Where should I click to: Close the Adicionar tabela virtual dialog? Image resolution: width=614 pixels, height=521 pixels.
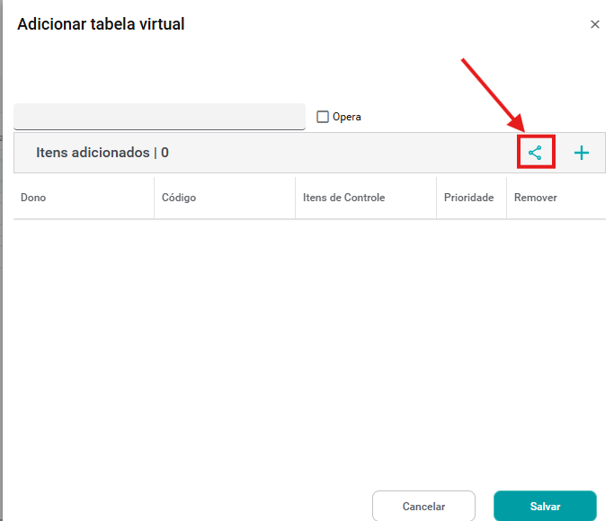(x=594, y=25)
